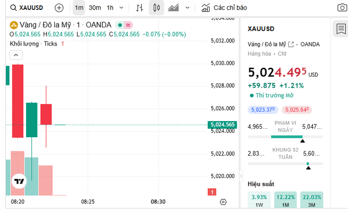348x213 pixels.
Task: Open the XAUUSD symbol search
Action: point(27,8)
